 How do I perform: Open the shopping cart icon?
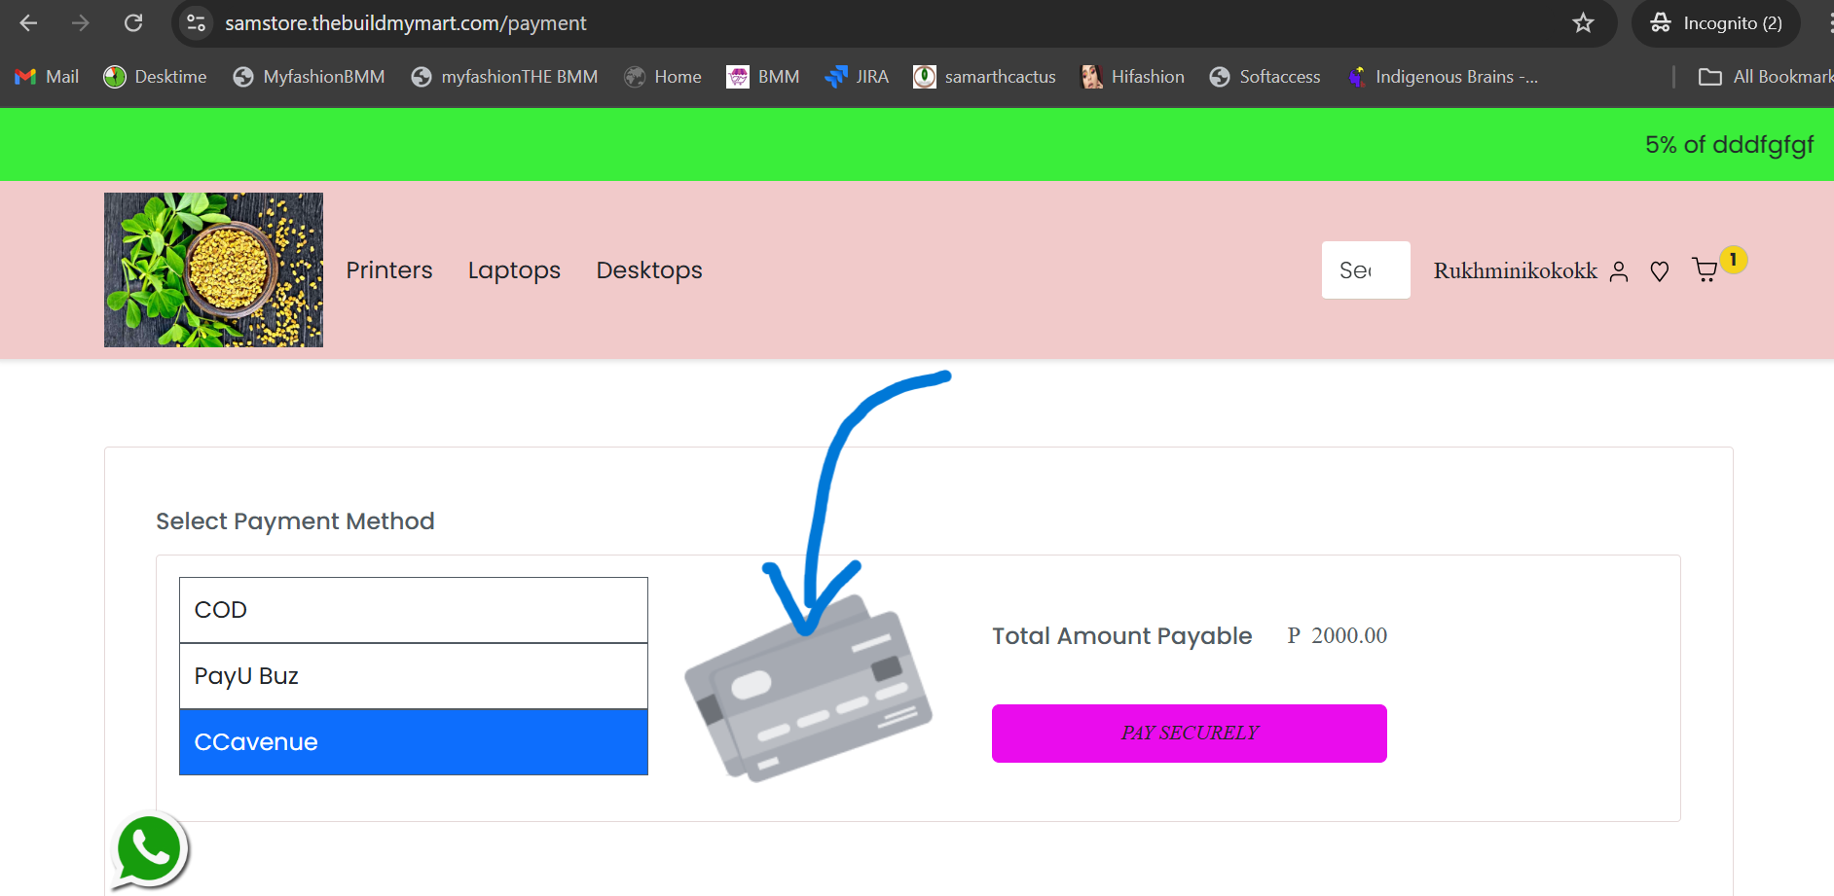coord(1706,269)
